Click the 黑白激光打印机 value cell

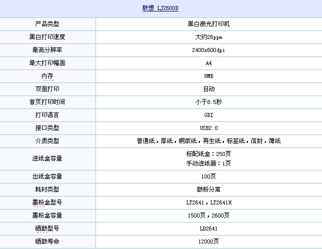click(x=208, y=24)
